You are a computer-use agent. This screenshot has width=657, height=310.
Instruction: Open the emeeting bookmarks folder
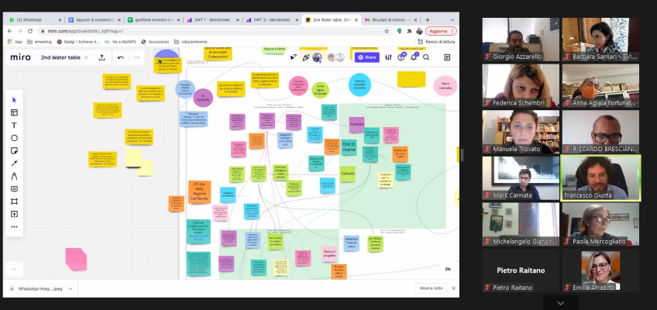tap(40, 42)
